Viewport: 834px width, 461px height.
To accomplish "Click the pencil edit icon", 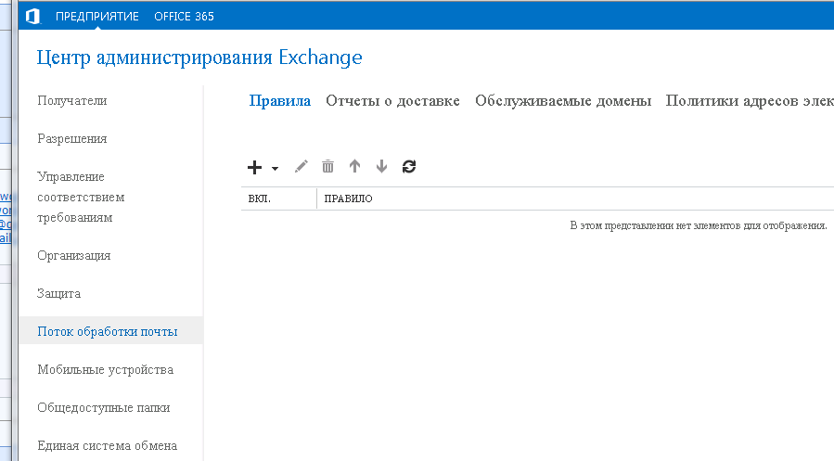I will click(301, 167).
